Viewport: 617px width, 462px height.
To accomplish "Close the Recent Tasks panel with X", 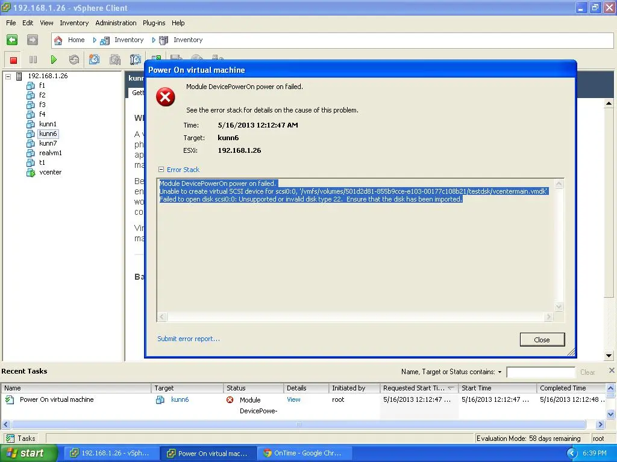I will click(x=612, y=371).
